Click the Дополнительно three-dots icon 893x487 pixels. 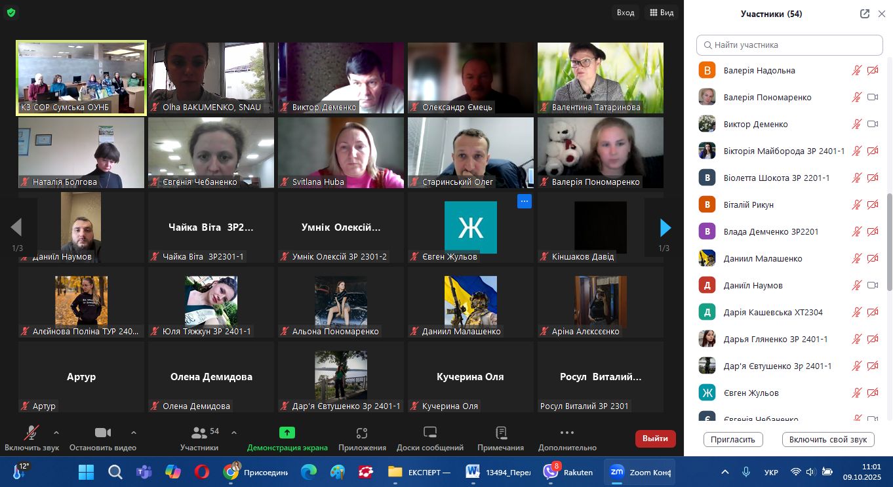567,433
